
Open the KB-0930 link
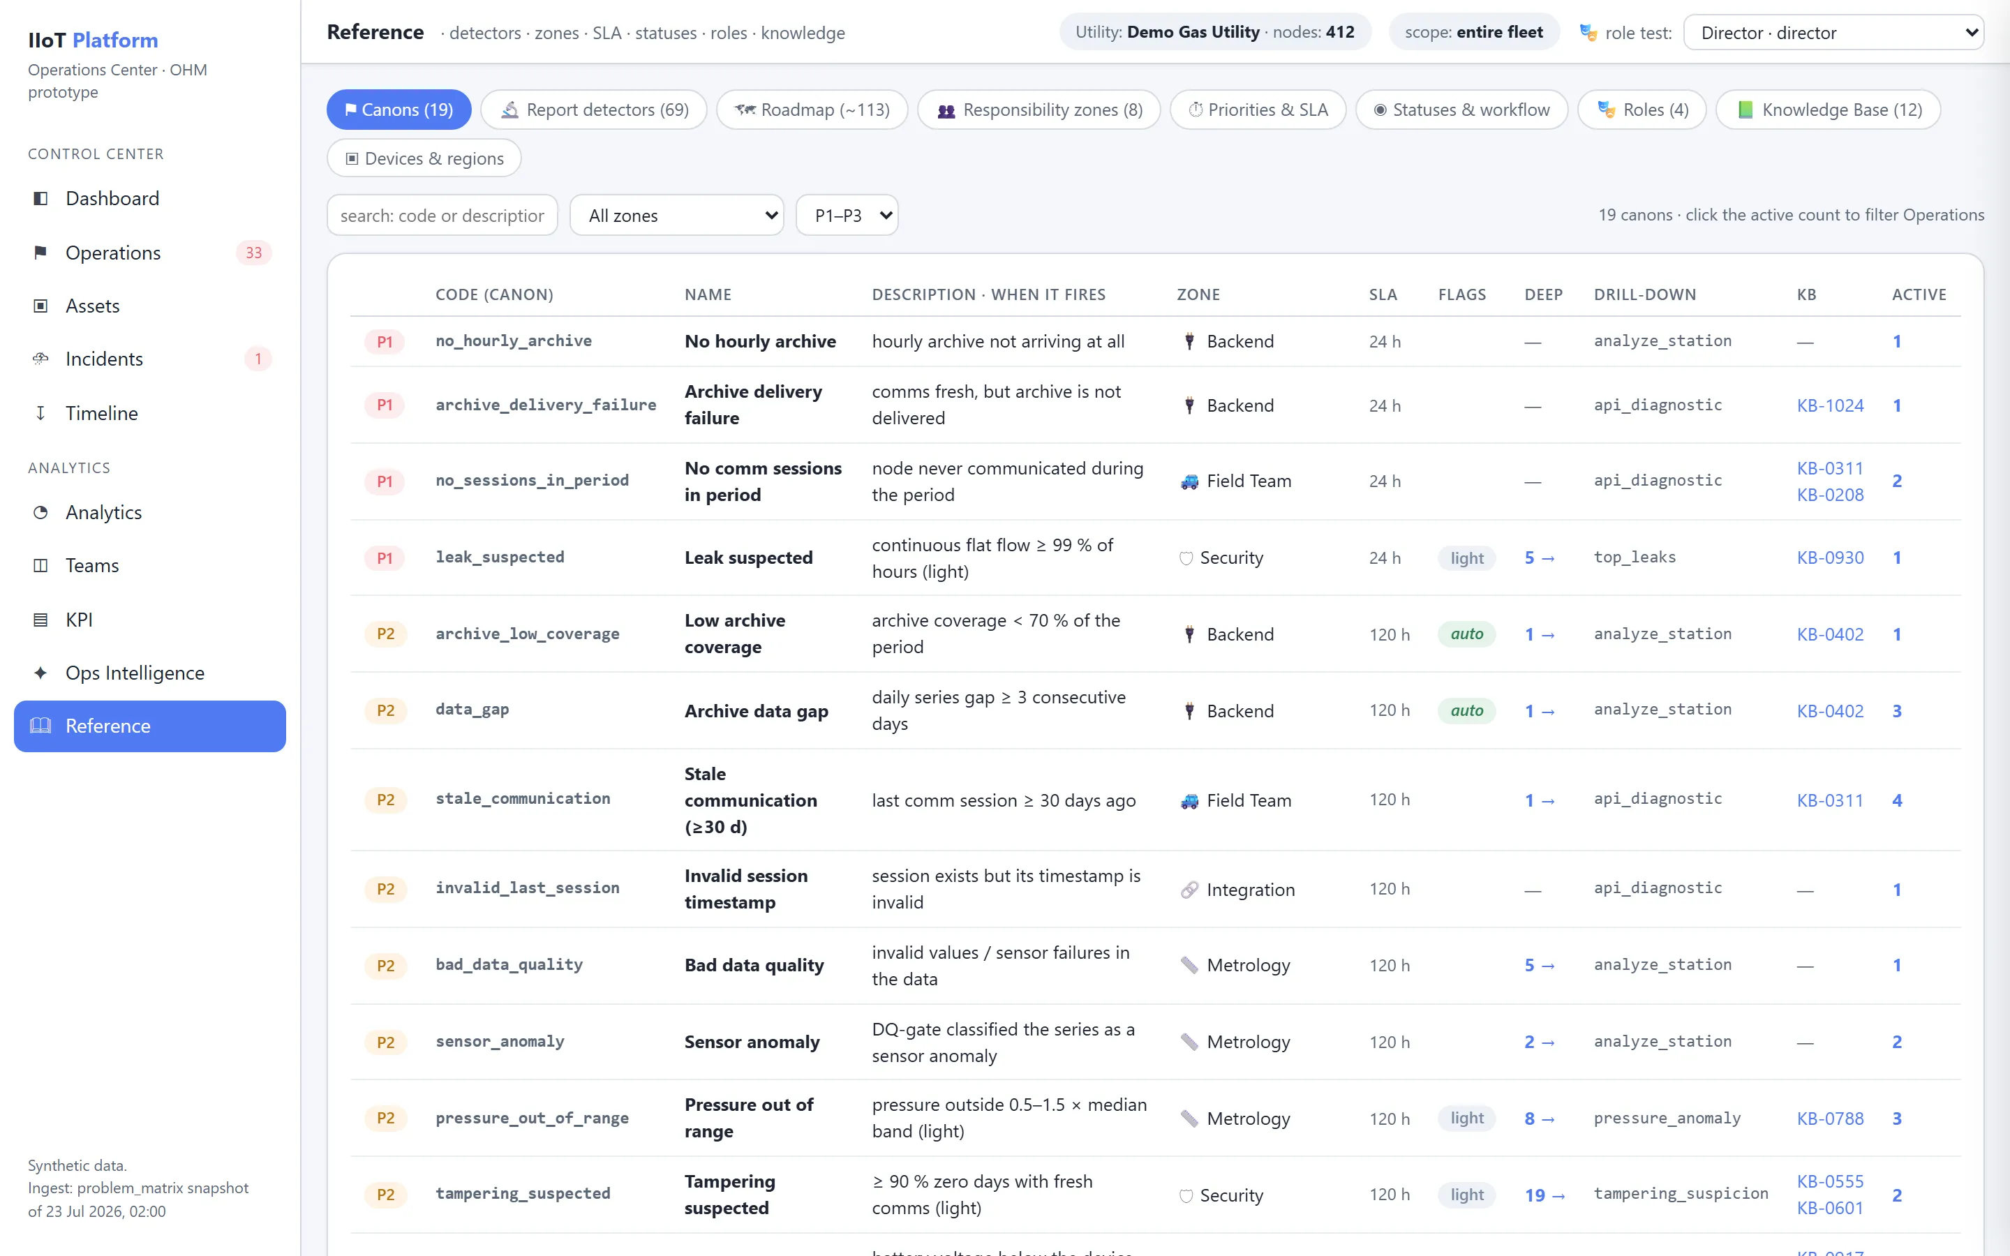(1830, 558)
